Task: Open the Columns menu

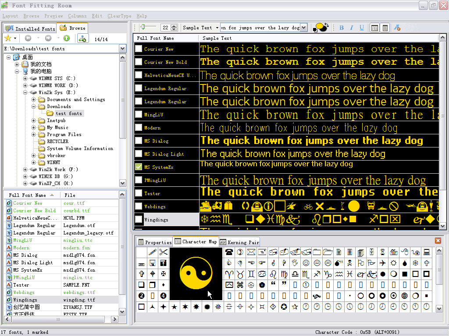Action: 77,16
